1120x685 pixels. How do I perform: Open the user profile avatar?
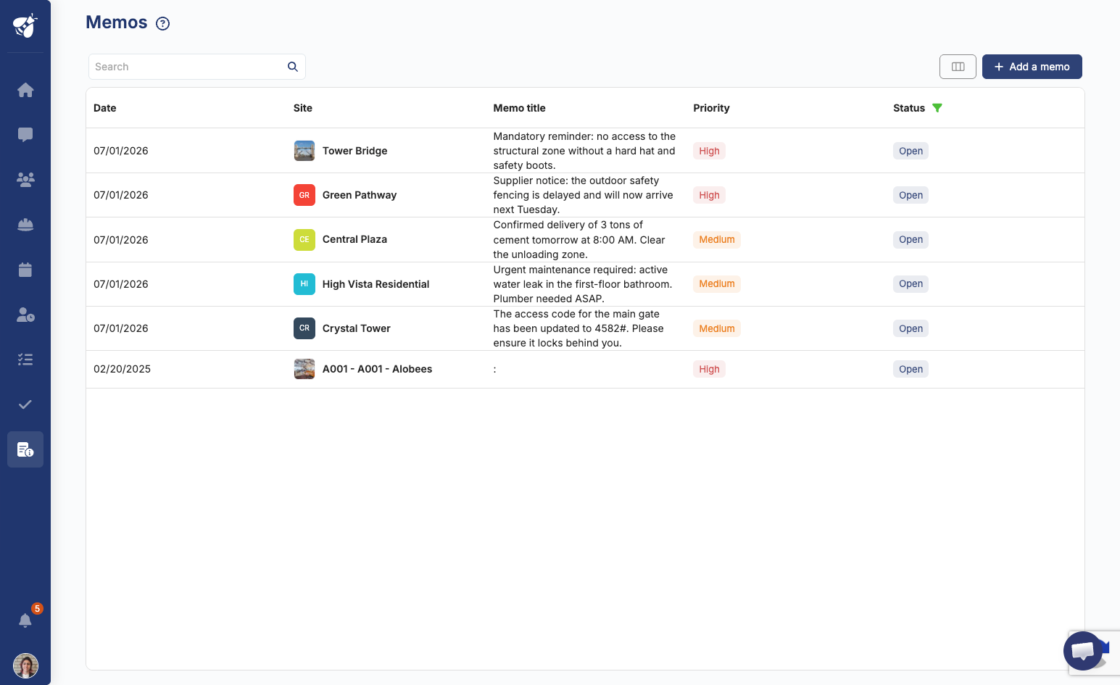(25, 665)
